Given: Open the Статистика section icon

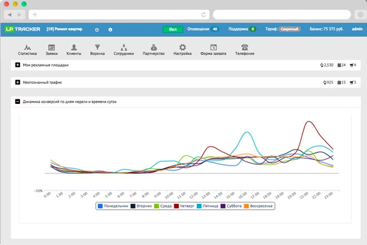Looking at the screenshot, I should coord(27,48).
